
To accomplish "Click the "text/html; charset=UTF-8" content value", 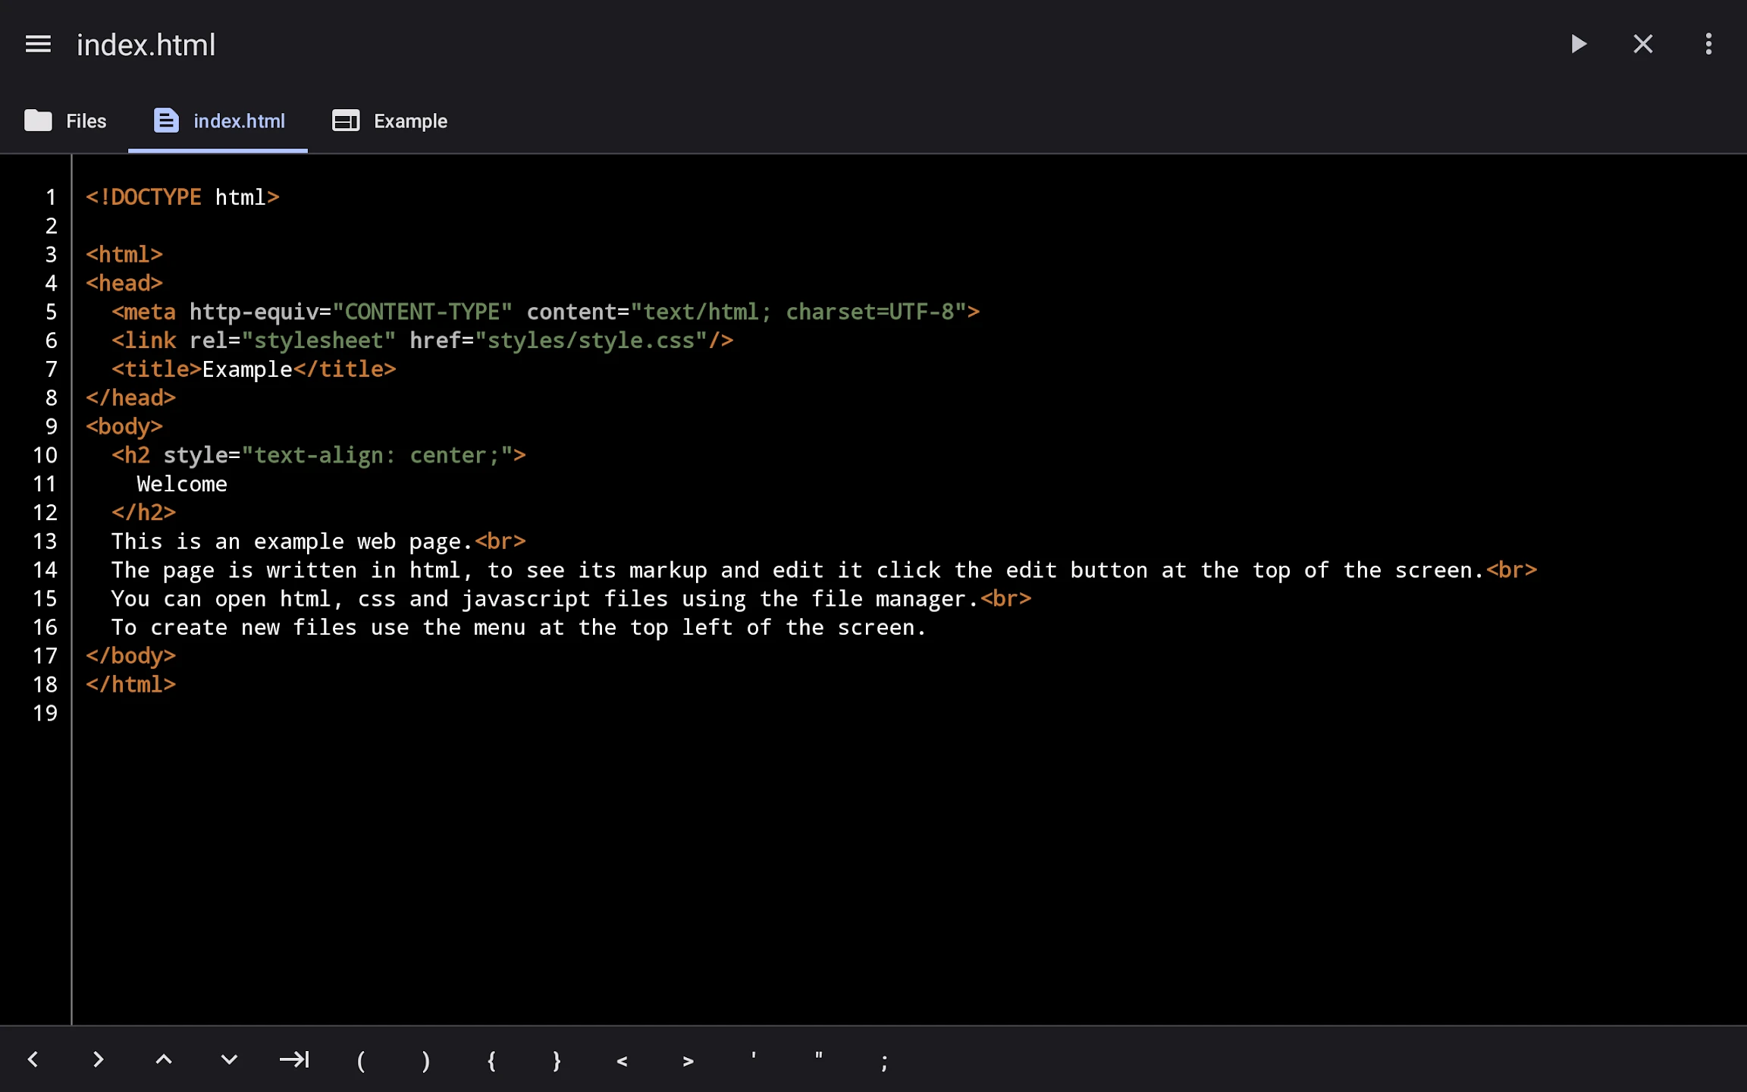I will pos(798,312).
